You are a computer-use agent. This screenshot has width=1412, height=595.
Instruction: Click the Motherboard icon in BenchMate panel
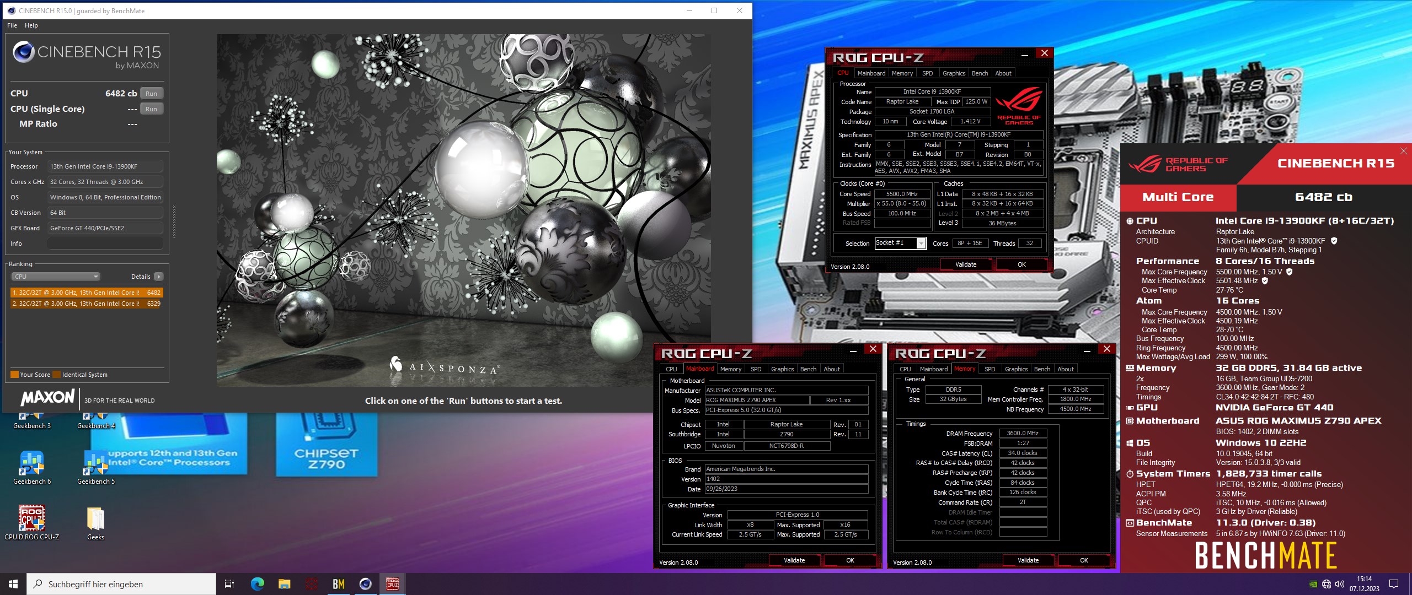point(1130,421)
